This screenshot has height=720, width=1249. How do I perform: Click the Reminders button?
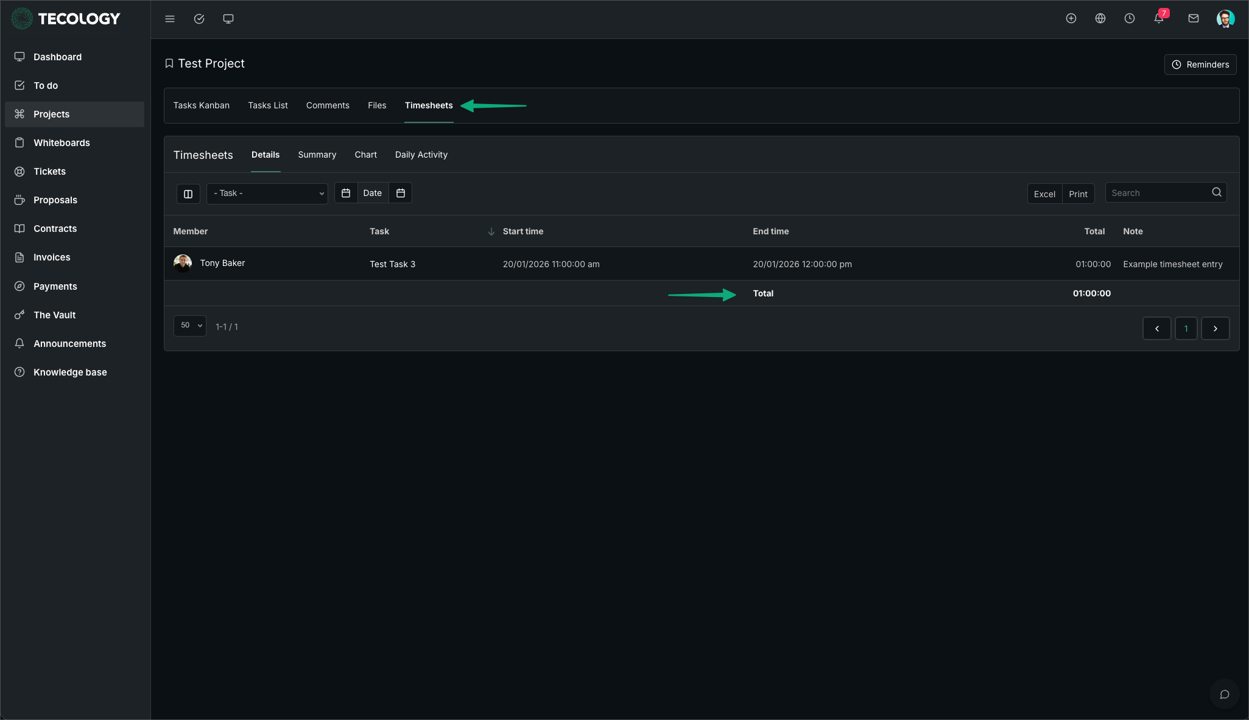(1200, 65)
